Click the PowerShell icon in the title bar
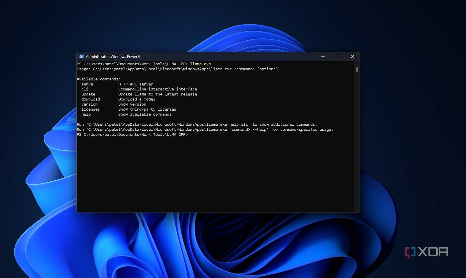The width and height of the screenshot is (466, 278). (x=81, y=56)
